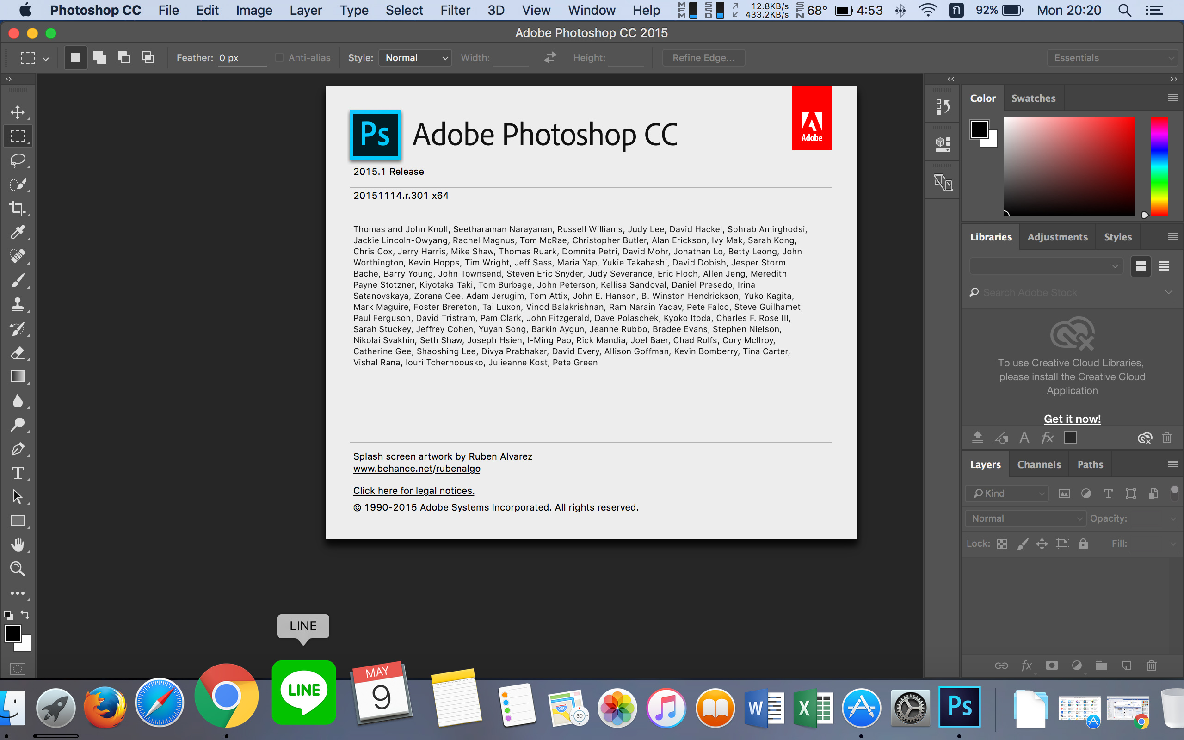Select the Move tool
Image resolution: width=1184 pixels, height=740 pixels.
pyautogui.click(x=18, y=112)
